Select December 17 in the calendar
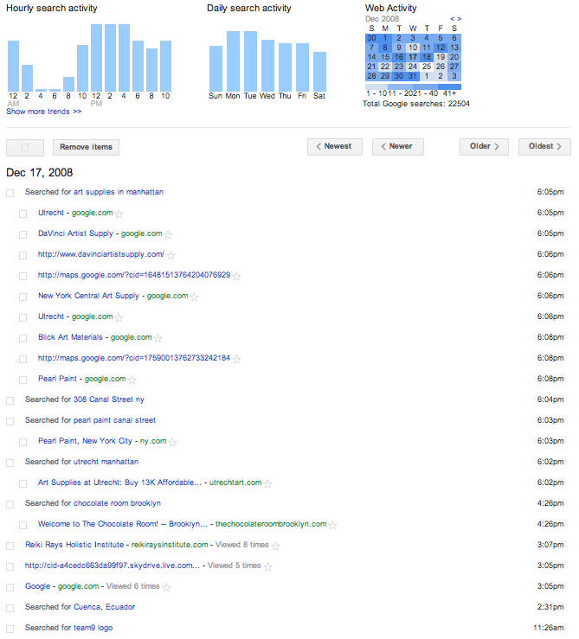579x639 pixels. click(x=413, y=57)
